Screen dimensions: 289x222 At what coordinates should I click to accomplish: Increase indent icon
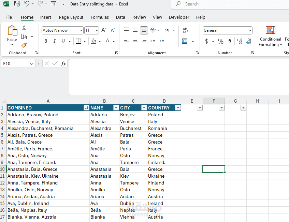tap(162, 41)
